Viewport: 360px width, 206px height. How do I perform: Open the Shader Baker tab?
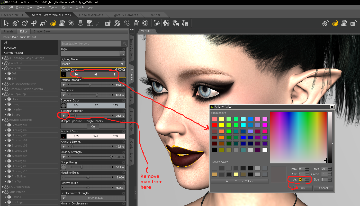[x=42, y=31]
